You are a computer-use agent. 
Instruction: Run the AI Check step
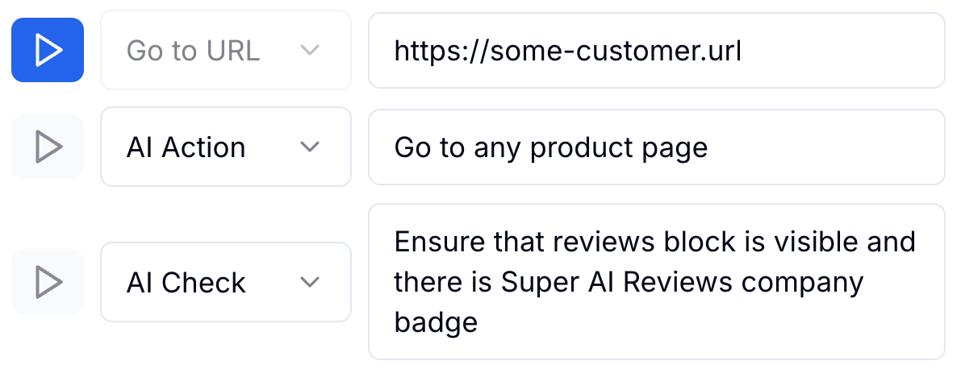pyautogui.click(x=48, y=282)
